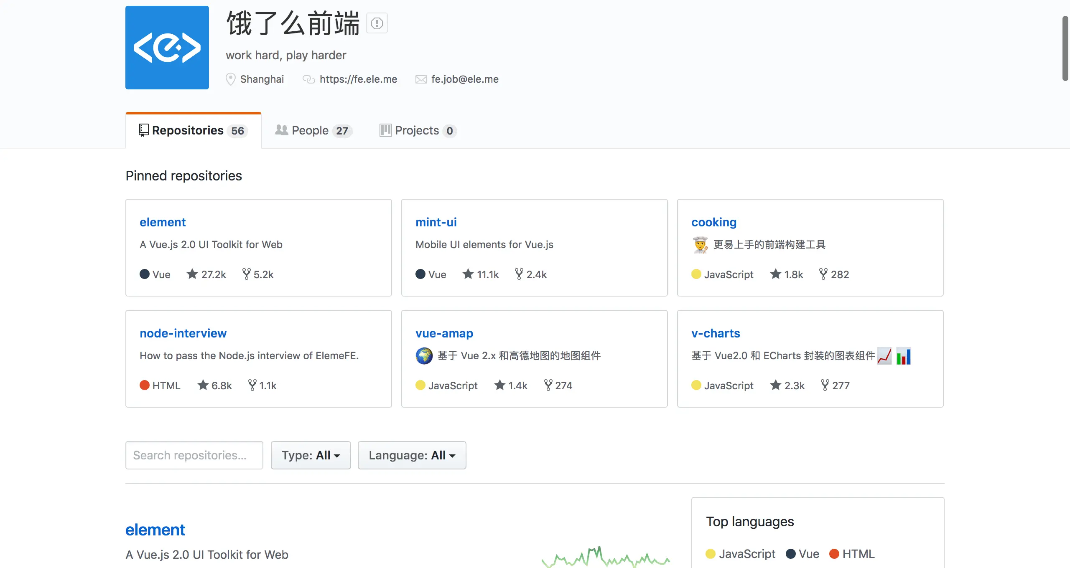The width and height of the screenshot is (1070, 568).
Task: Switch to the Projects tab
Action: pos(418,131)
